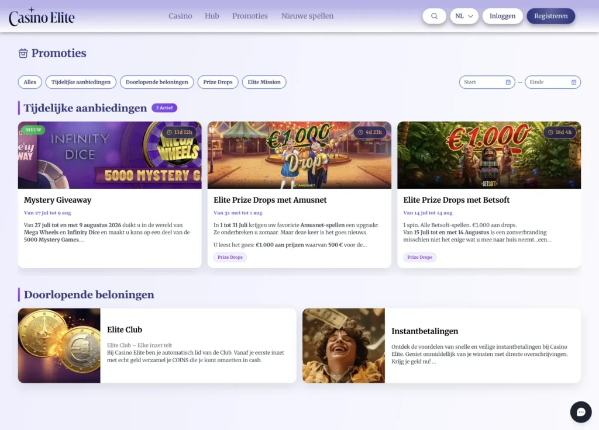This screenshot has height=430, width=599.
Task: Open the live chat bubble icon
Action: pyautogui.click(x=581, y=412)
